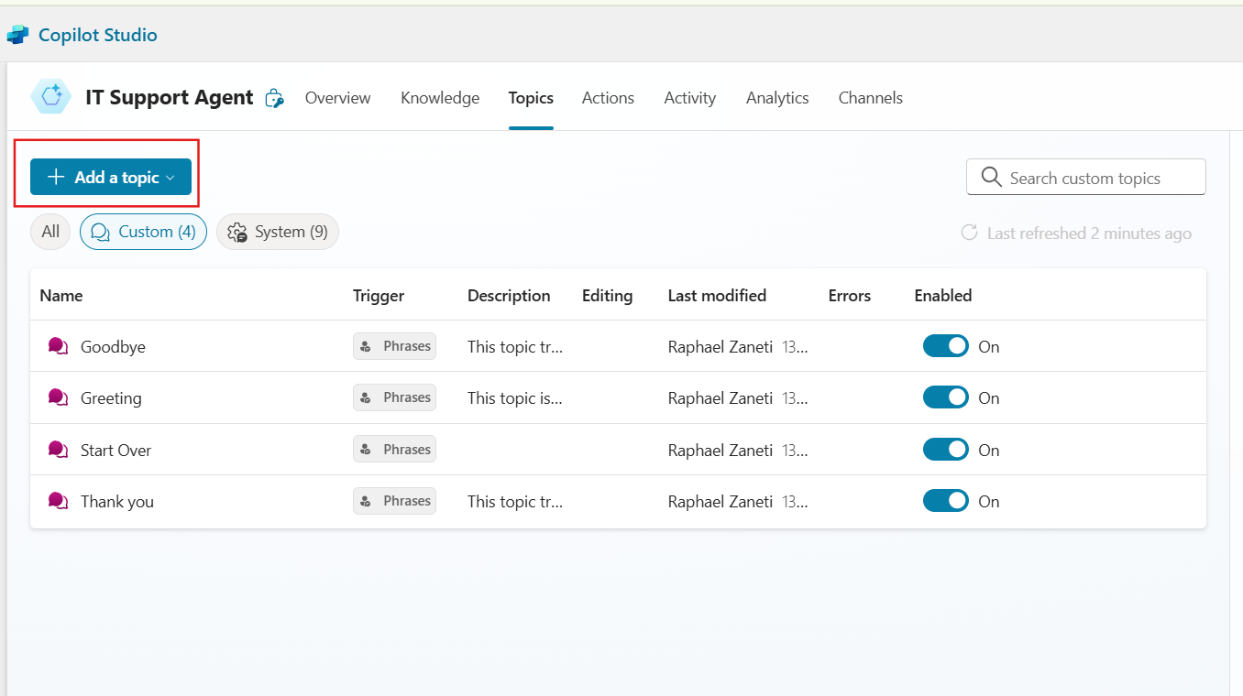Show All topics filter
The image size is (1243, 696).
coord(50,232)
